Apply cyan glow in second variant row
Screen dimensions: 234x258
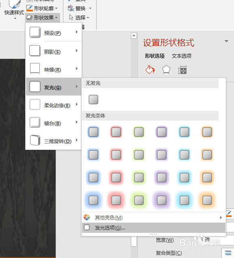click(x=184, y=155)
